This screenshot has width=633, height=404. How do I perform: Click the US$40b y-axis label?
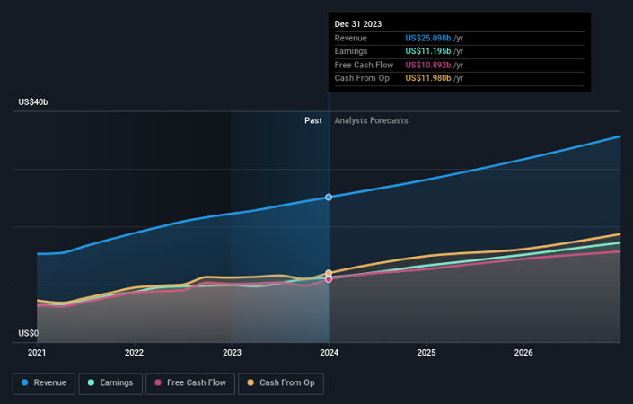[x=33, y=102]
